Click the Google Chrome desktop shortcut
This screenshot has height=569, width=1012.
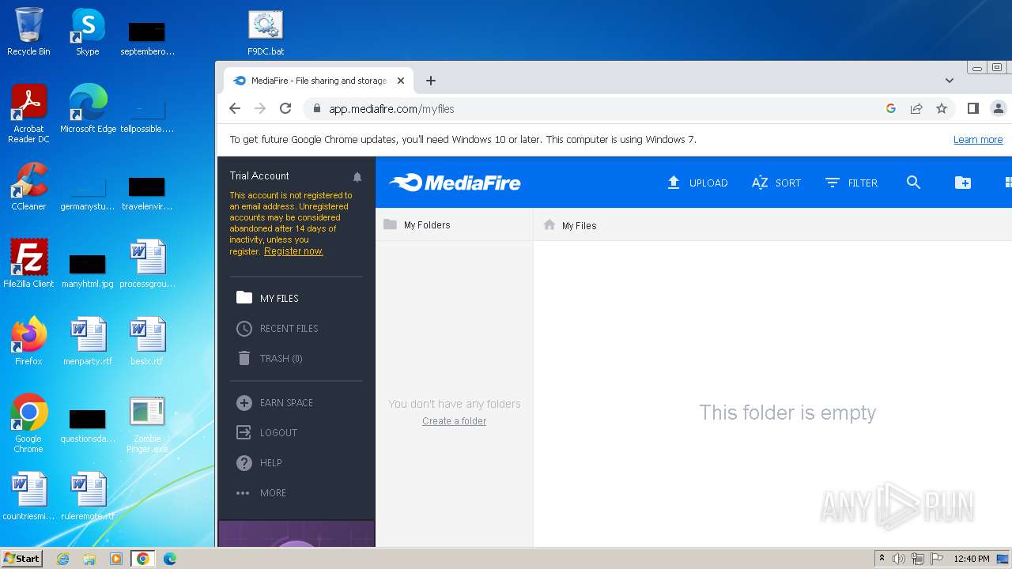click(28, 424)
